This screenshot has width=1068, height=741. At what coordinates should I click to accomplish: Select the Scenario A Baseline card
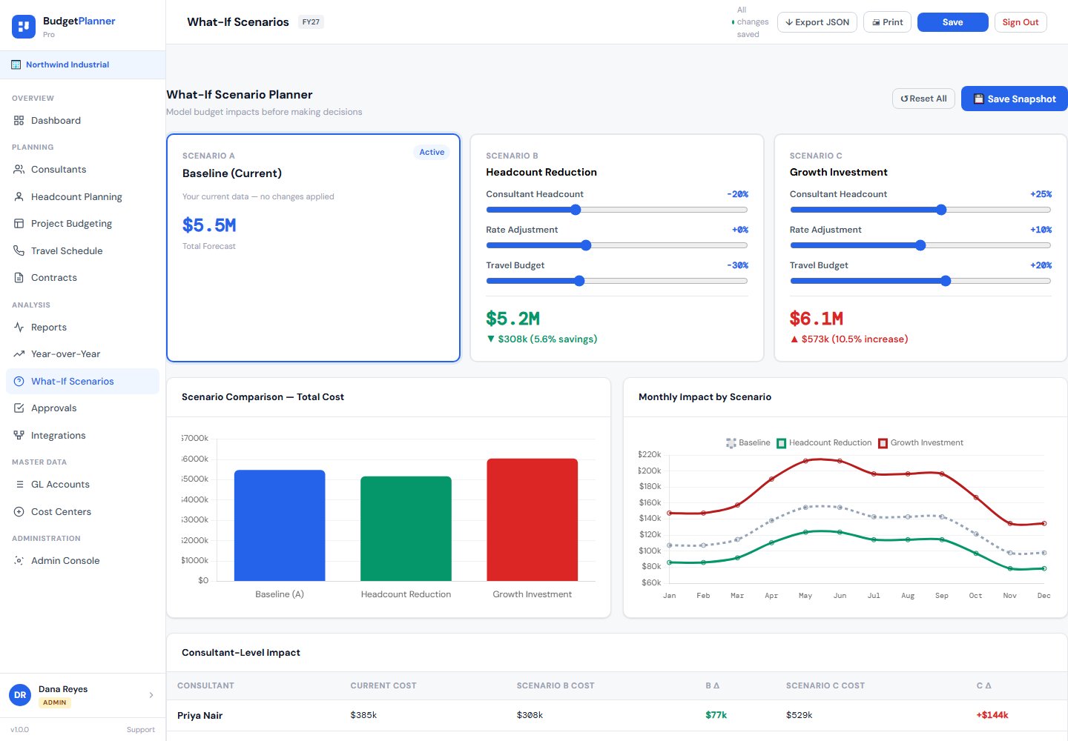[x=314, y=247]
